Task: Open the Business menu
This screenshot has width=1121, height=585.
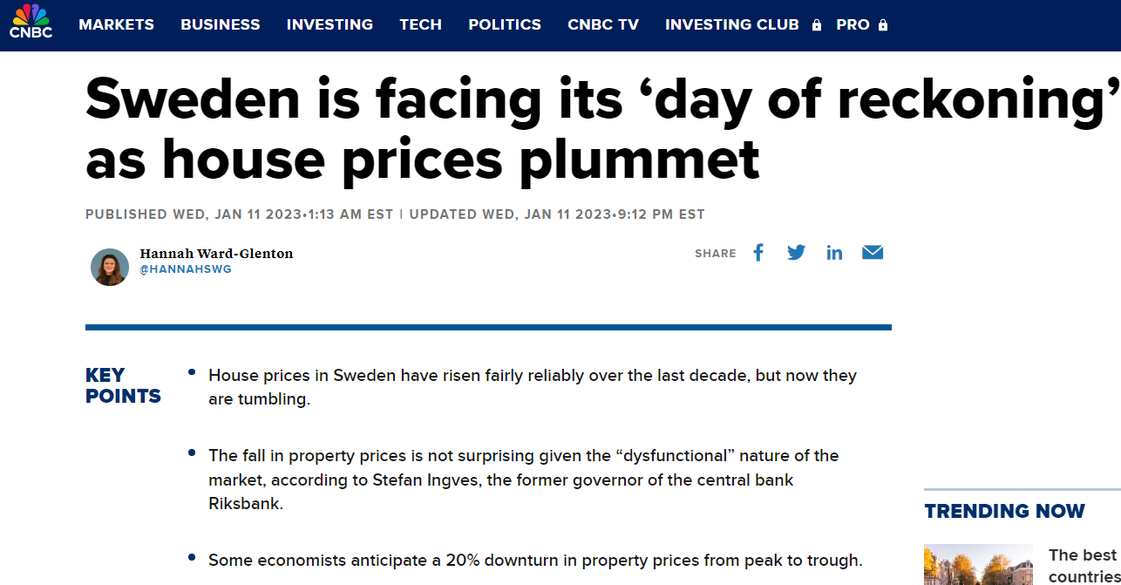Action: coord(221,24)
